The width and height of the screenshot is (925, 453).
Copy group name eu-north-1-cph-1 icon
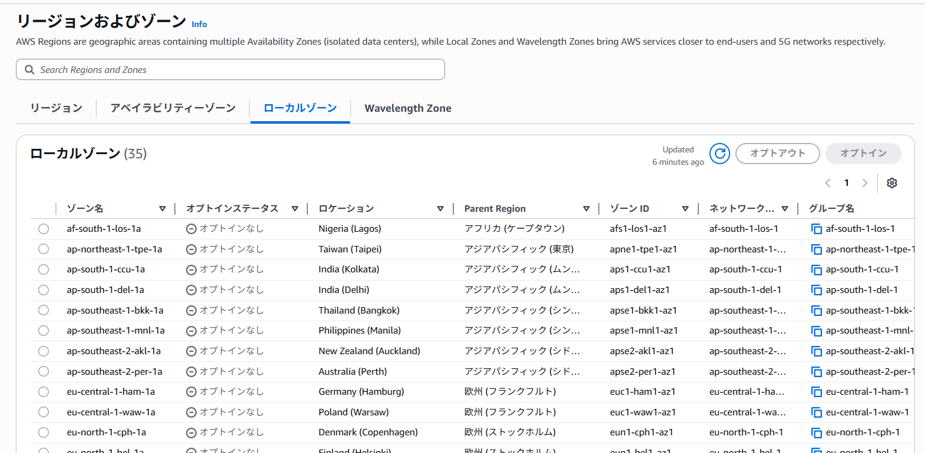point(816,432)
